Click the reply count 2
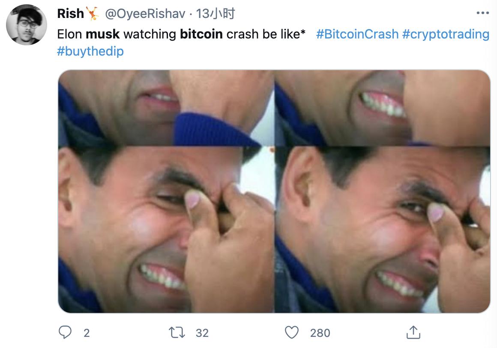Viewport: 497px width, 348px height. (87, 333)
